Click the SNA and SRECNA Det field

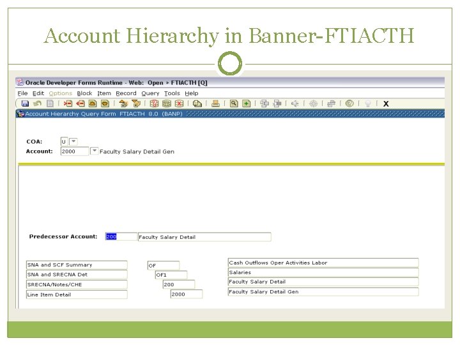click(x=77, y=275)
